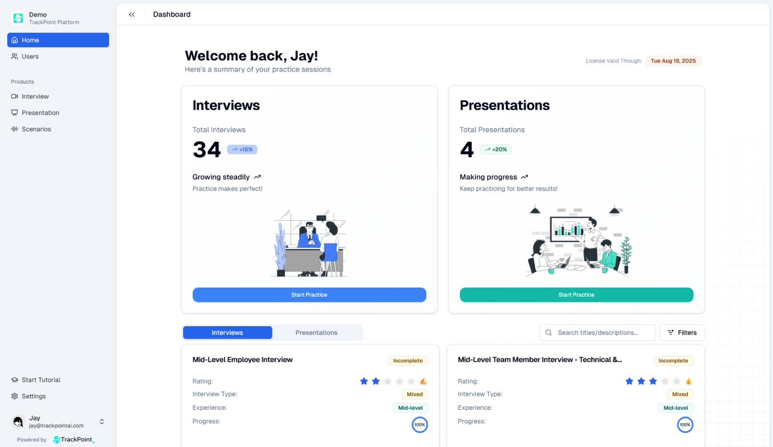The height and width of the screenshot is (447, 773).
Task: Open Presentation product from sidebar
Action: coord(40,113)
